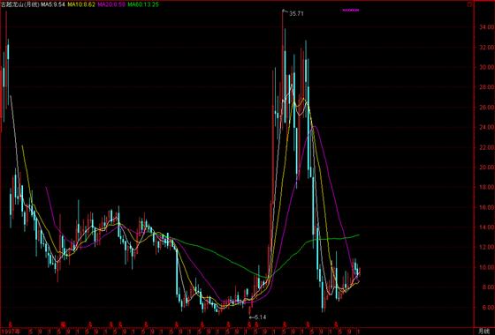Viewport: 495px width, 335px height.
Task: Click the small square icon at chart's top-right corner
Action: [469, 4]
